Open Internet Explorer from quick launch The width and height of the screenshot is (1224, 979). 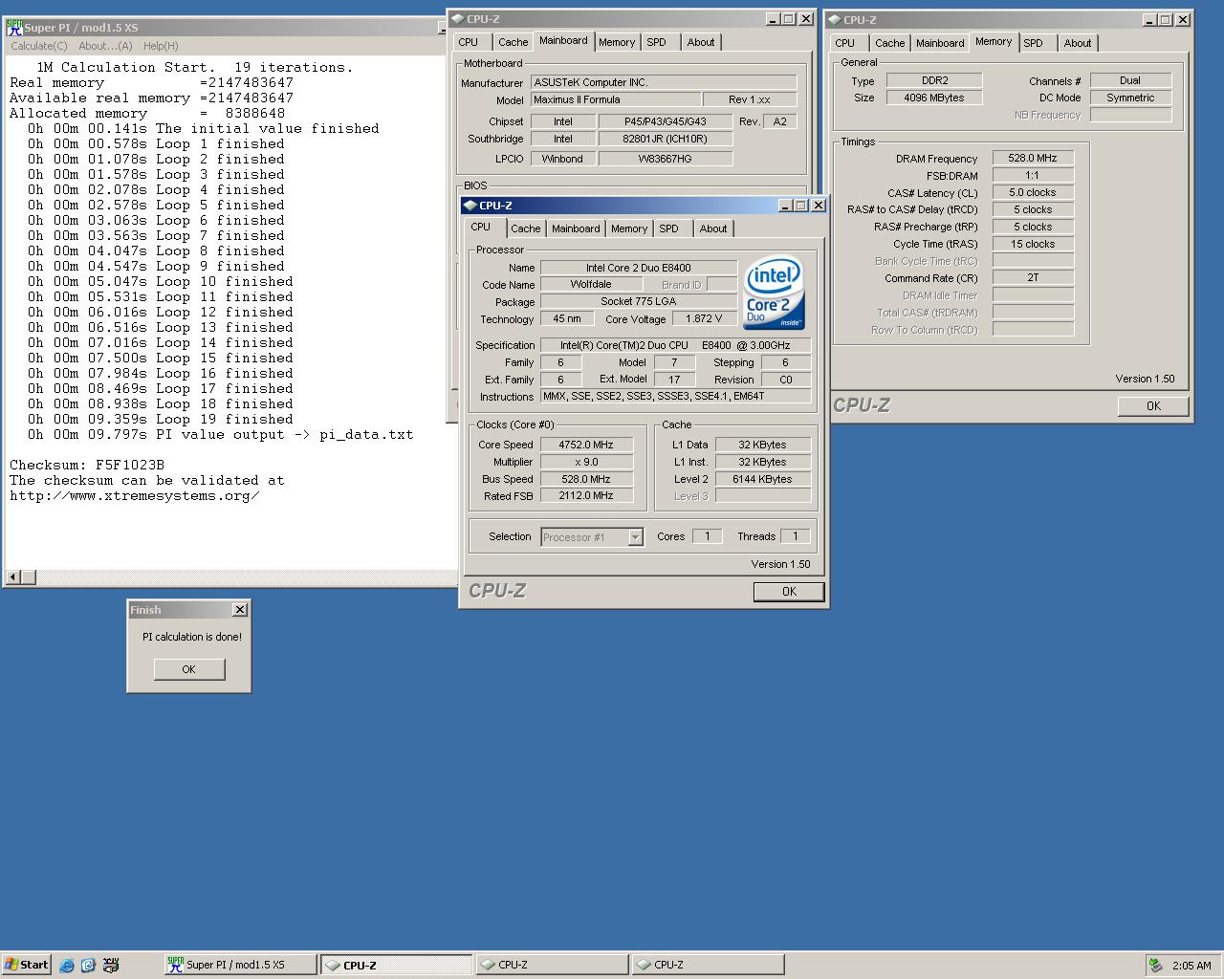[x=66, y=965]
